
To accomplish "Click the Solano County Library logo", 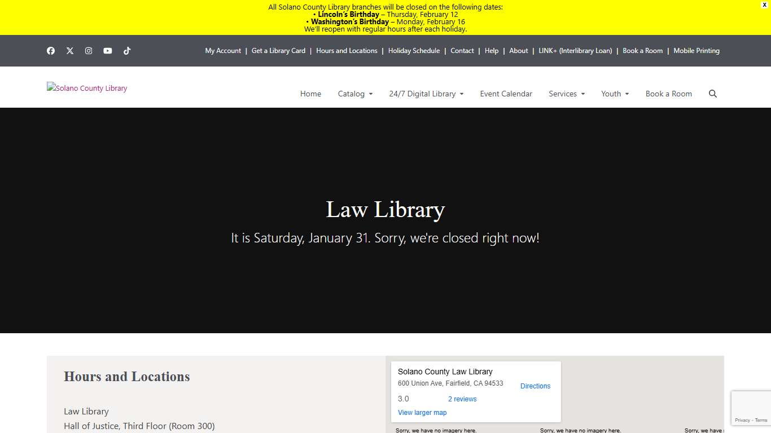I will [x=87, y=88].
